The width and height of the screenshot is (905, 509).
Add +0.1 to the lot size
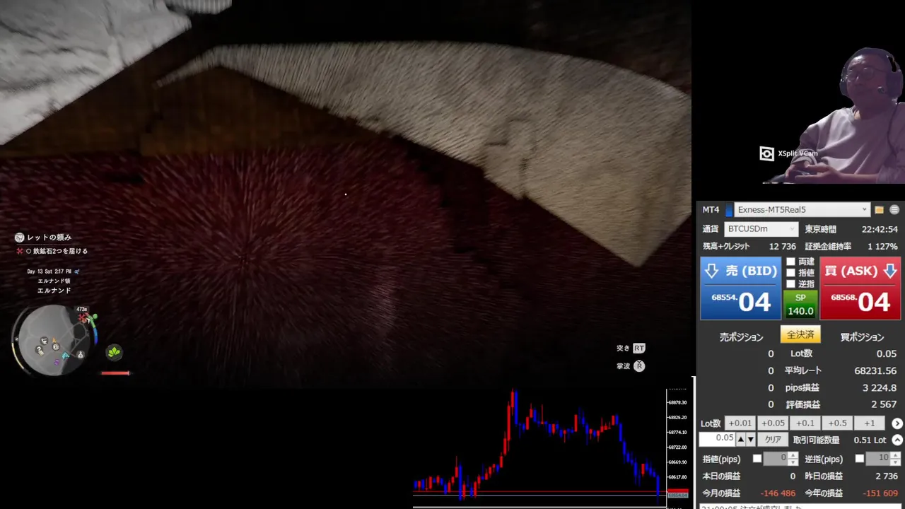(805, 423)
